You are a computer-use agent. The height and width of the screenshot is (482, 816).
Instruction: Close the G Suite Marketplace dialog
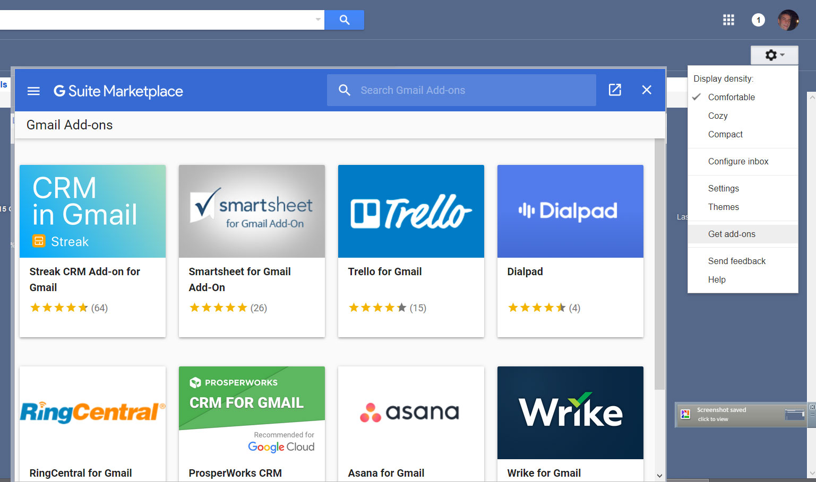647,90
